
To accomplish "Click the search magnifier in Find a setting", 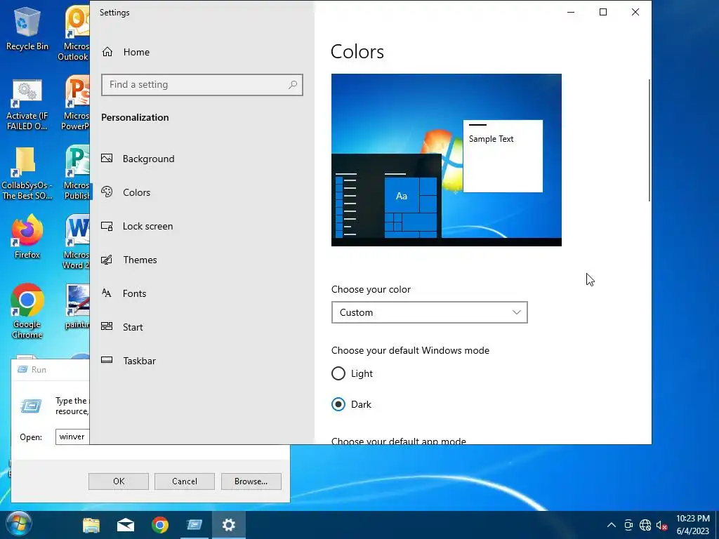I will 293,85.
